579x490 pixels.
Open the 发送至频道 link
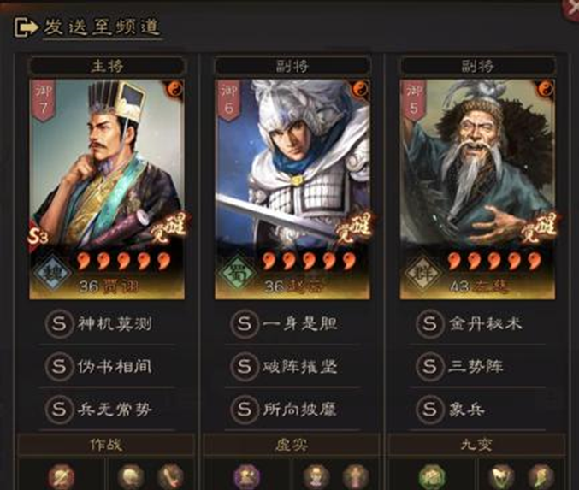[101, 27]
